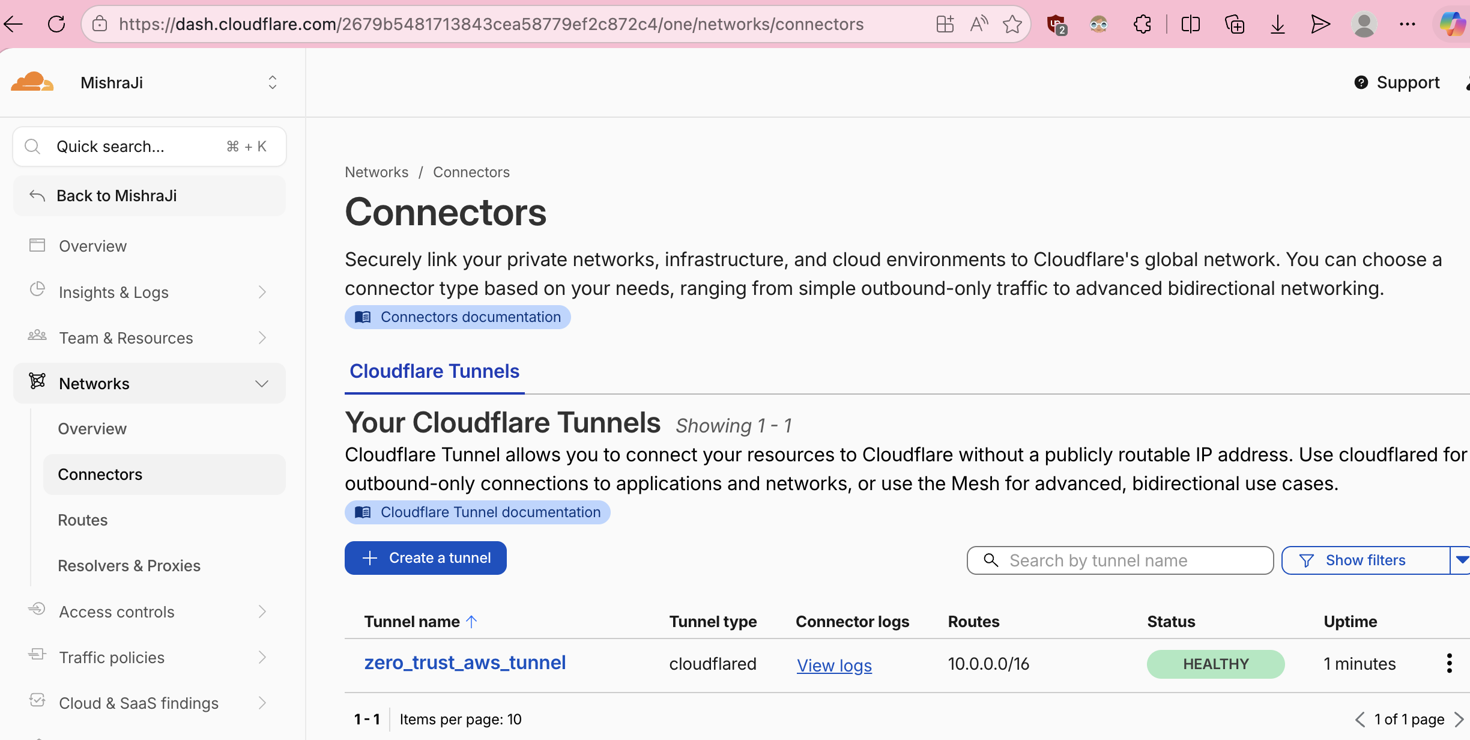This screenshot has height=740, width=1470.
Task: Click Search by tunnel name field
Action: (x=1120, y=560)
